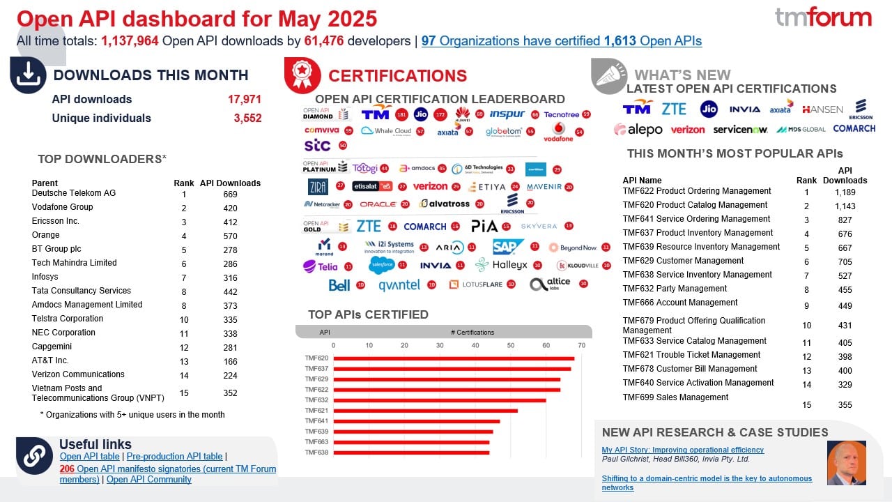The height and width of the screenshot is (502, 892).
Task: Click the ORACLE logo in the leaderboard
Action: (378, 204)
